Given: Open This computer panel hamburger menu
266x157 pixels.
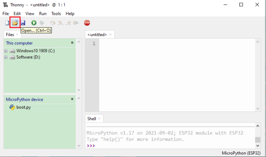Looking at the screenshot, I should [x=72, y=43].
